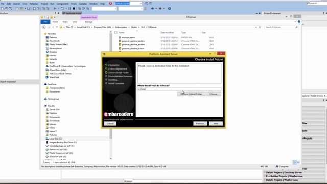327x184 pixels.
Task: Select Manage tab under Application Tools
Action: pos(88,22)
